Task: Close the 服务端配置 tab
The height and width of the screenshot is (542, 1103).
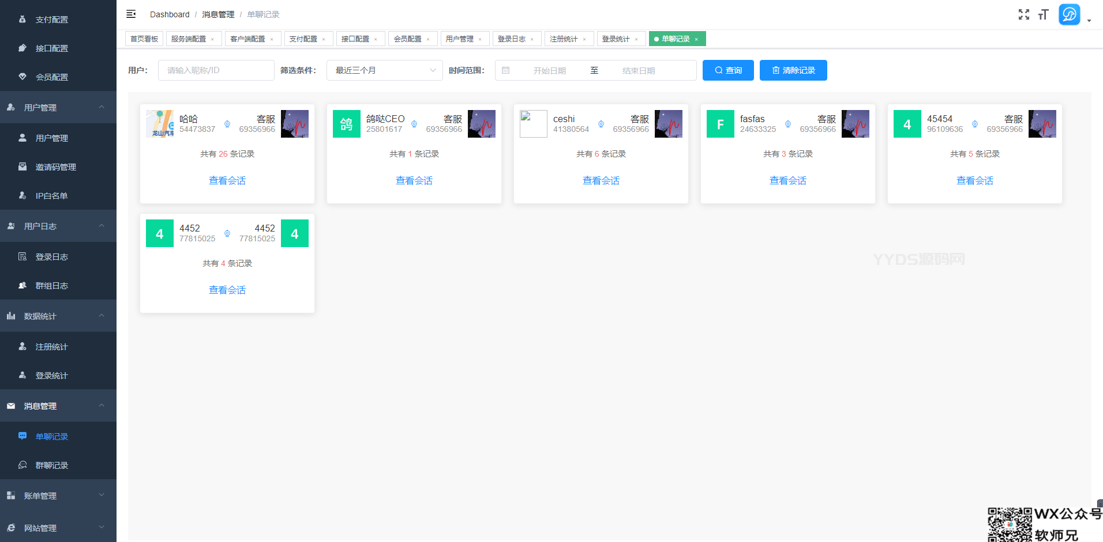Action: (212, 39)
